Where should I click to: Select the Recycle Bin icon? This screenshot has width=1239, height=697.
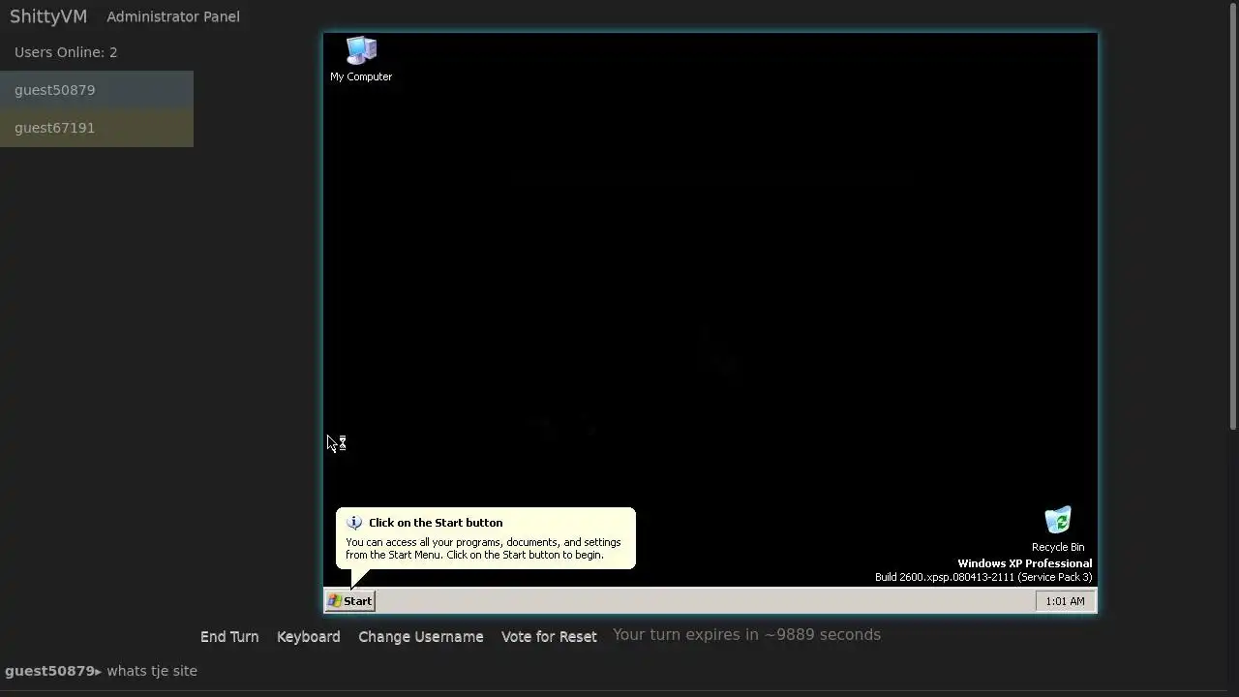[1058, 529]
